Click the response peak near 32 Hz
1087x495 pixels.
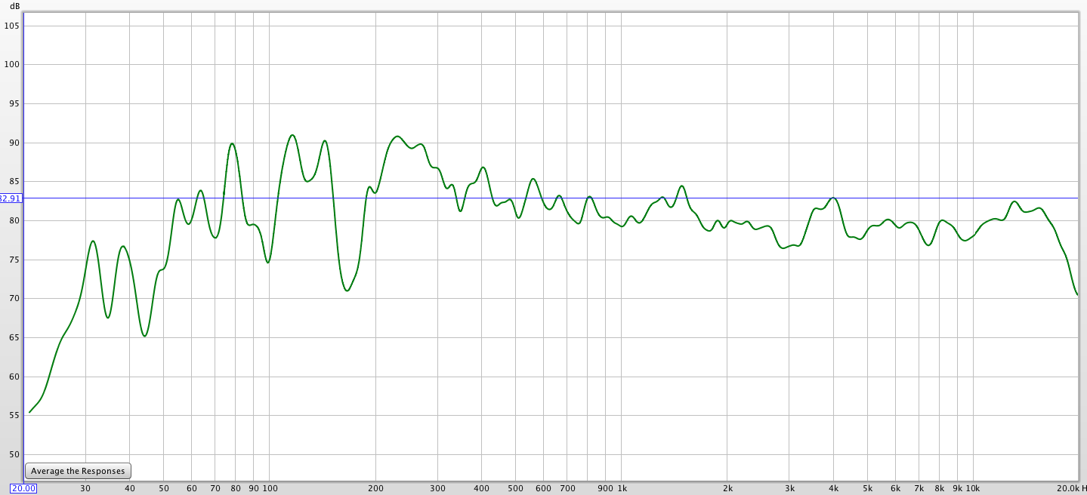tap(92, 241)
